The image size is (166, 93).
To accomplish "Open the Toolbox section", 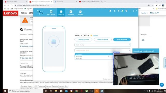I will click(x=80, y=13).
